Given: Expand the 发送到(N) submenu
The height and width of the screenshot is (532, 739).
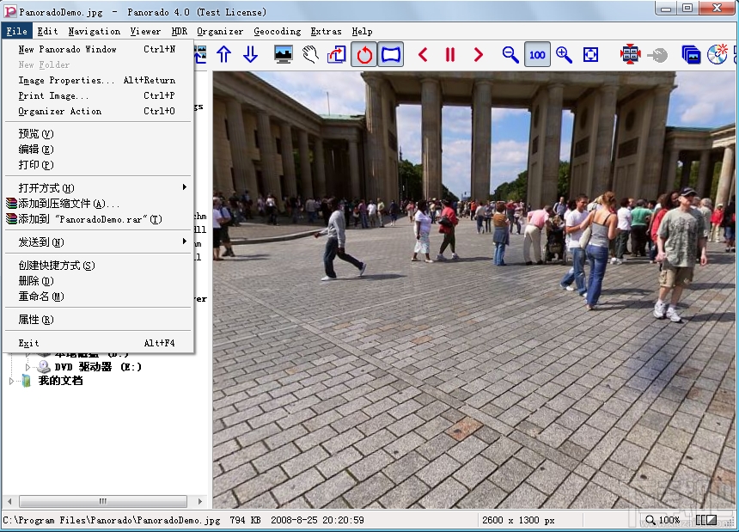Looking at the screenshot, I should (97, 242).
